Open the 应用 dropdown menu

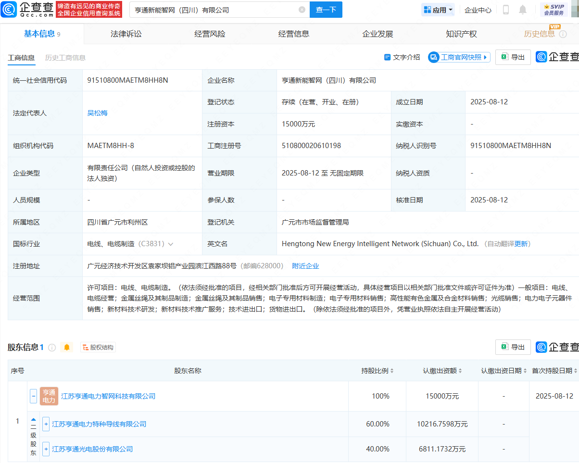[438, 10]
